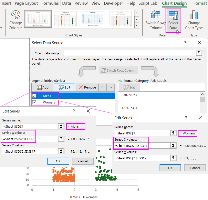Viewport: 208px width, 200px height.
Task: Click the Chart Styles scroll-up arrow
Action: coord(136,13)
